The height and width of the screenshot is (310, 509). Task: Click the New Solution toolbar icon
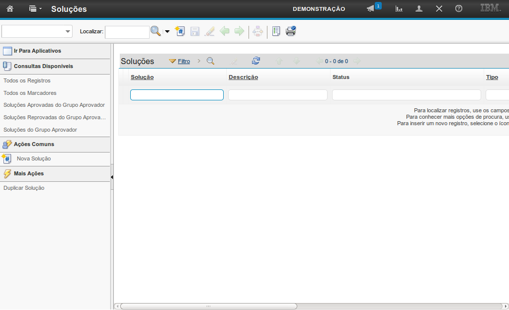pos(180,31)
